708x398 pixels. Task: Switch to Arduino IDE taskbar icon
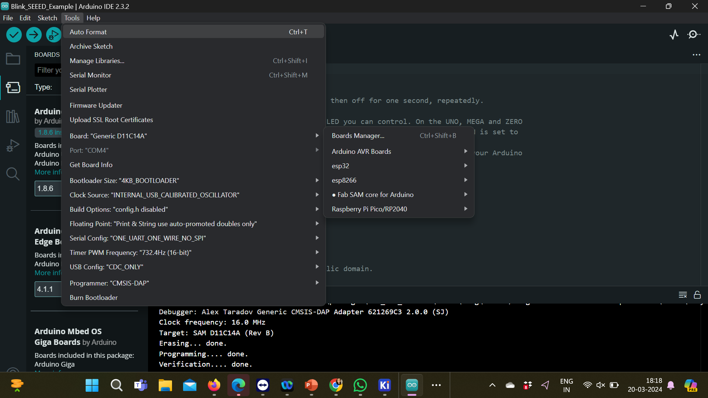[412, 385]
